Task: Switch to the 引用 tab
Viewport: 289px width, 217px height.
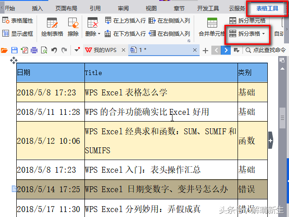Action: pos(95,8)
